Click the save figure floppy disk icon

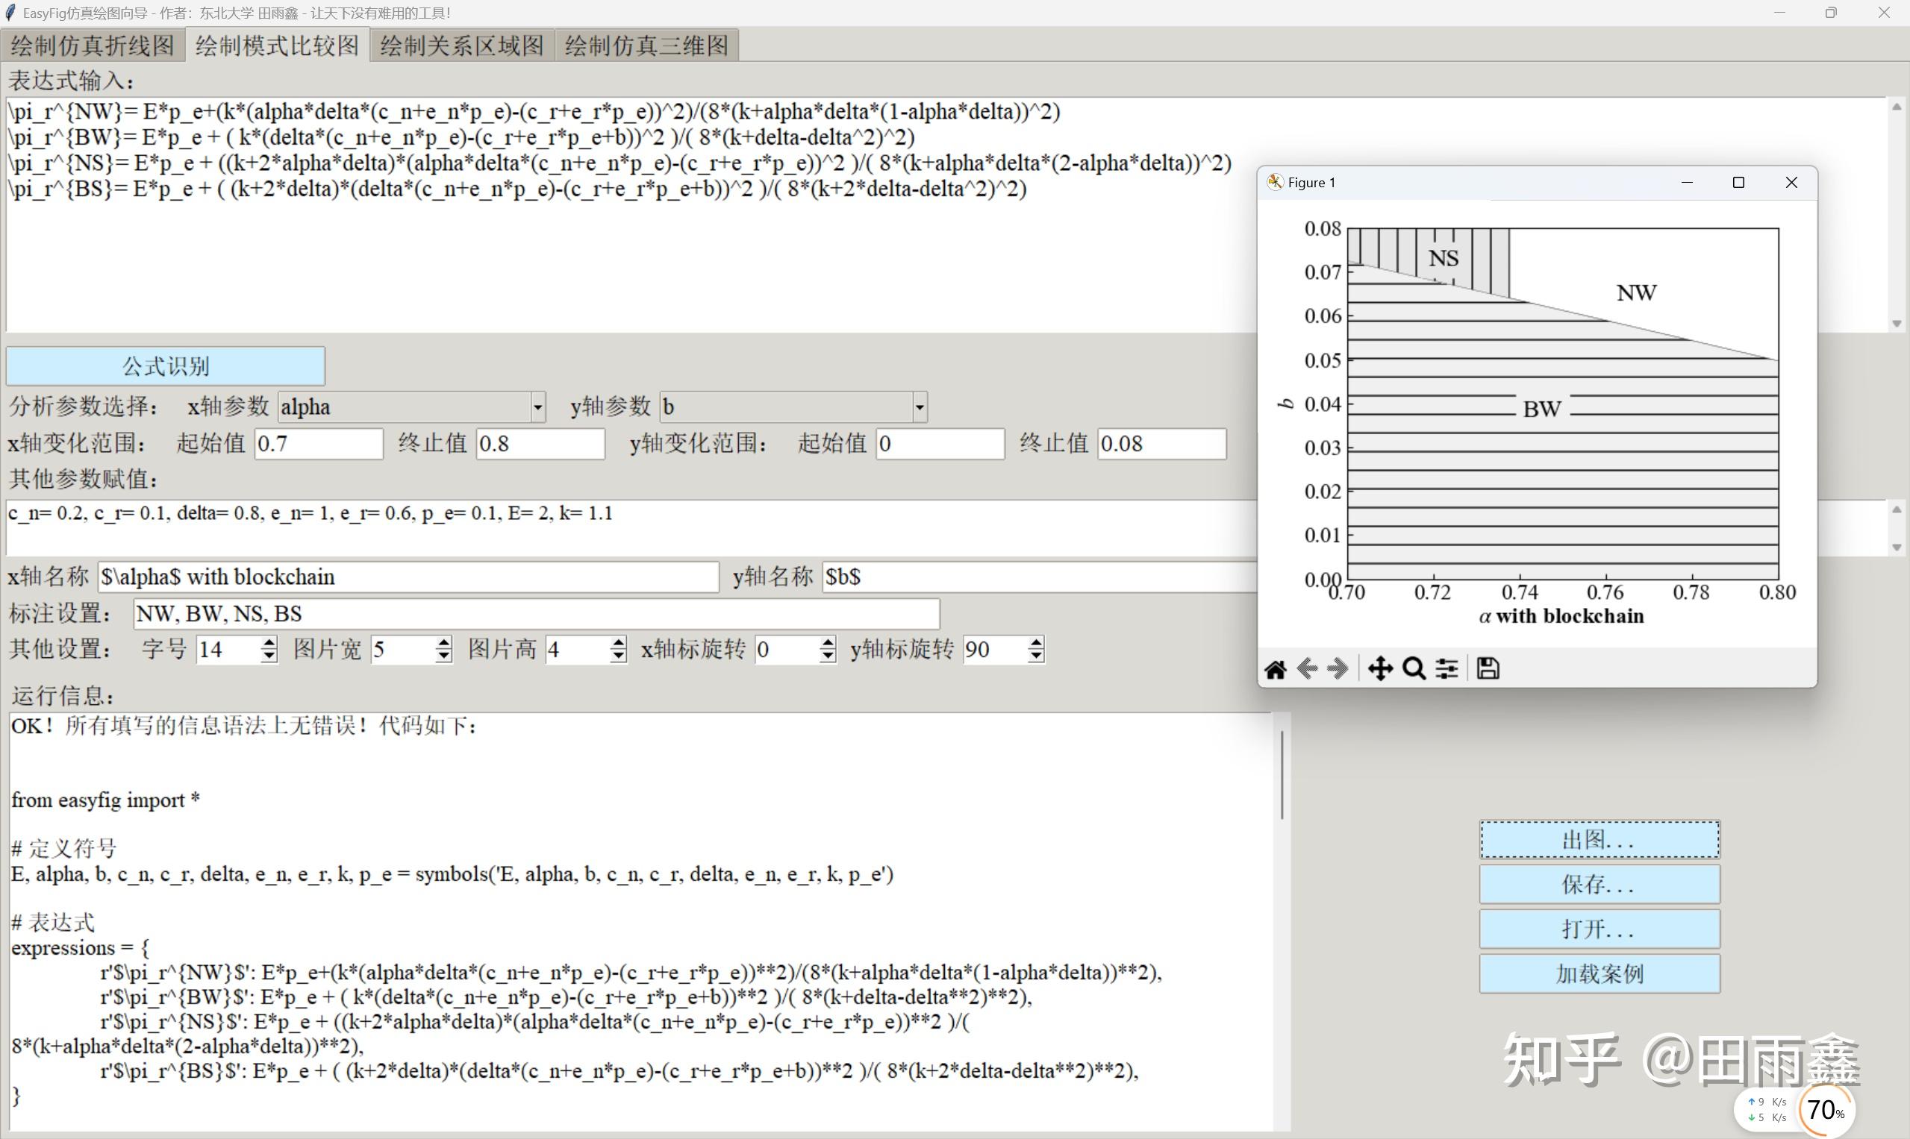click(1488, 668)
